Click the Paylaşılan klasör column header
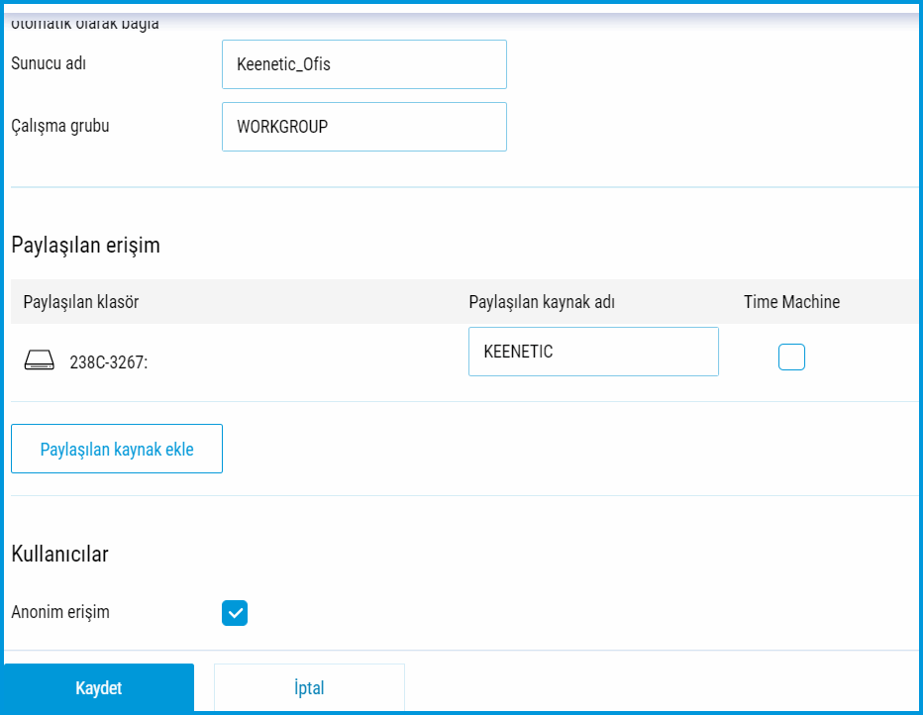The width and height of the screenshot is (923, 715). 81,302
